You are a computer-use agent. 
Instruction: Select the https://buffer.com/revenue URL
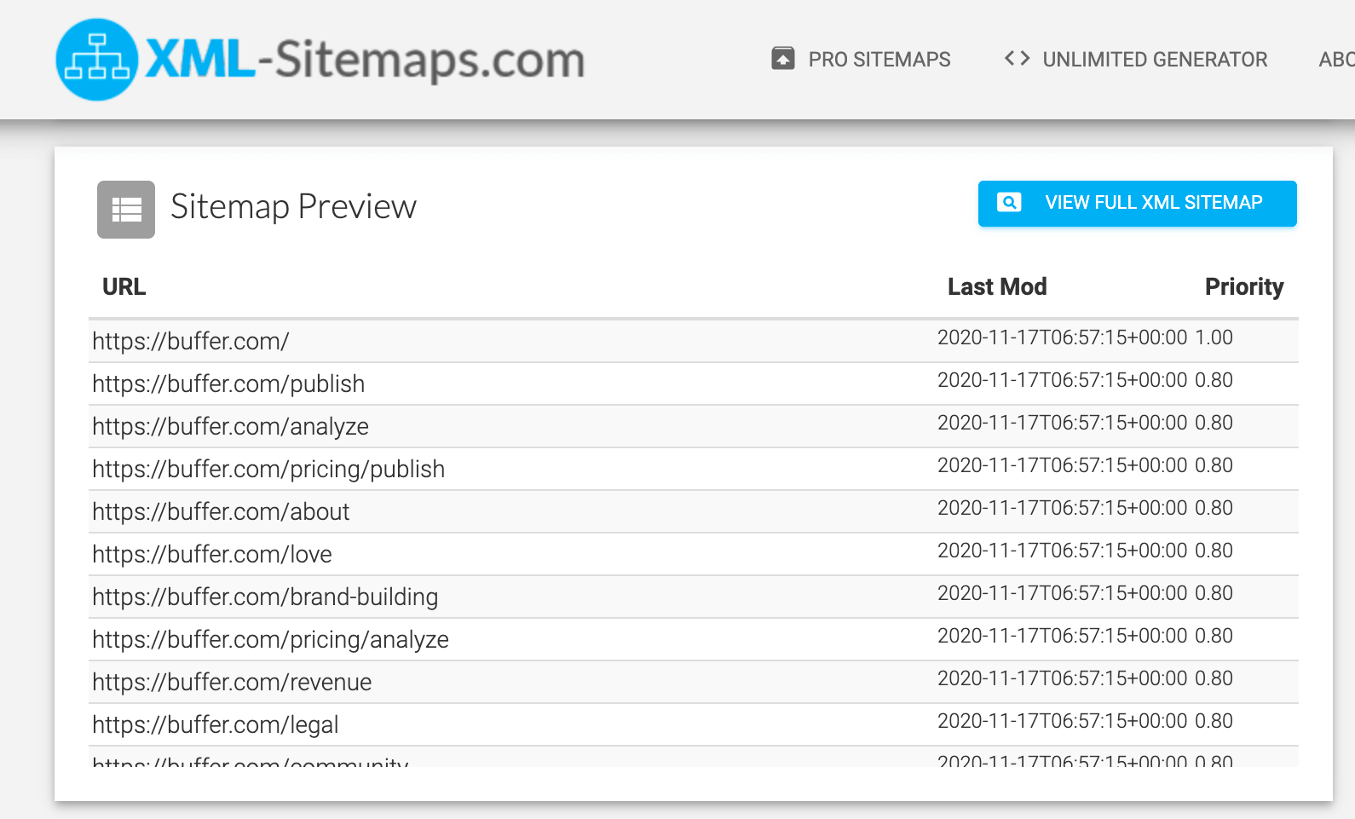point(232,683)
